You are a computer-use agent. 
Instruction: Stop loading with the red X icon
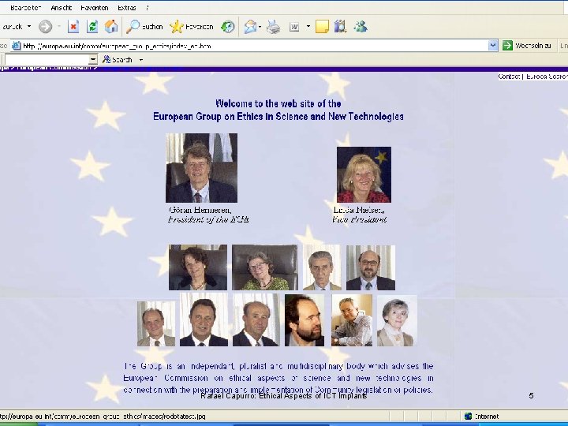[x=73, y=27]
